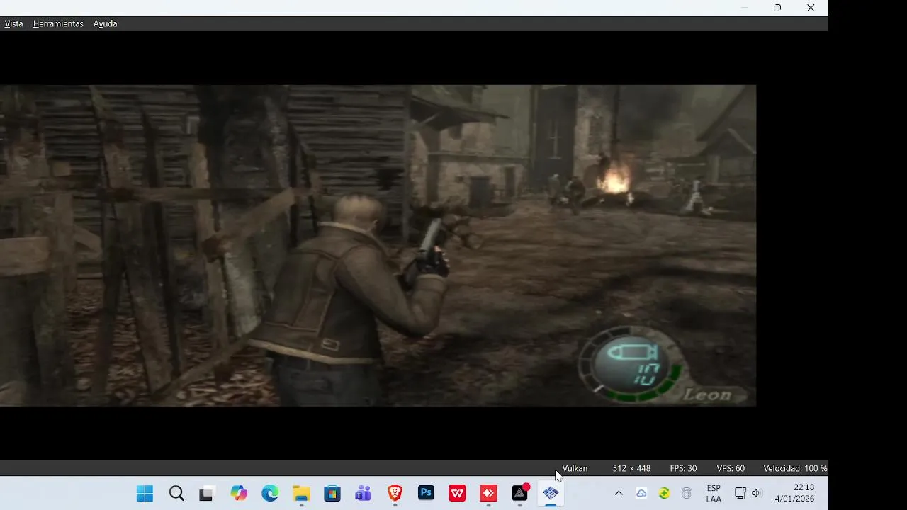Click the Leon name label in the HUD

(706, 395)
